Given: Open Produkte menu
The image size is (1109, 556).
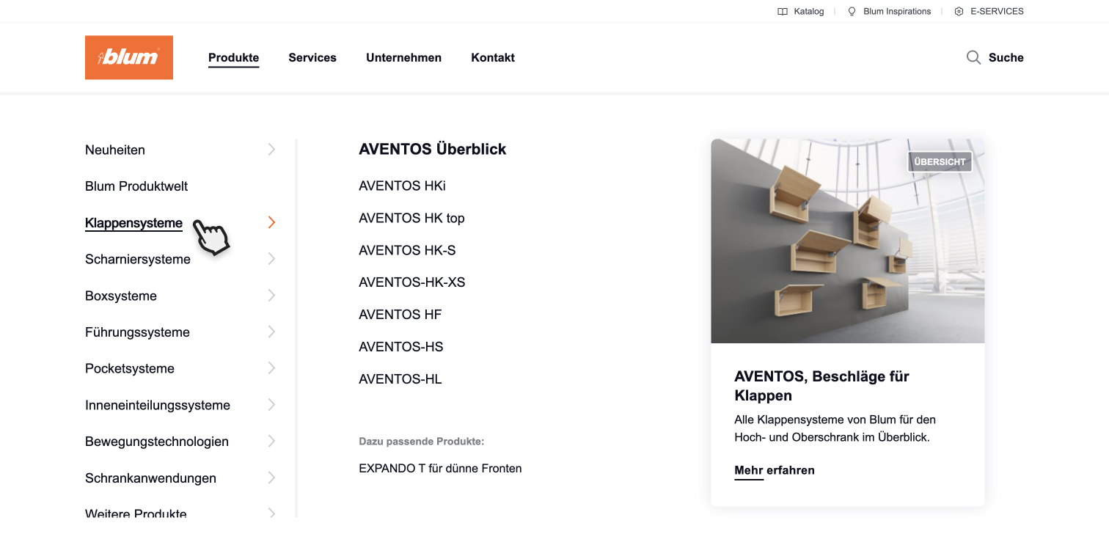Looking at the screenshot, I should point(234,57).
